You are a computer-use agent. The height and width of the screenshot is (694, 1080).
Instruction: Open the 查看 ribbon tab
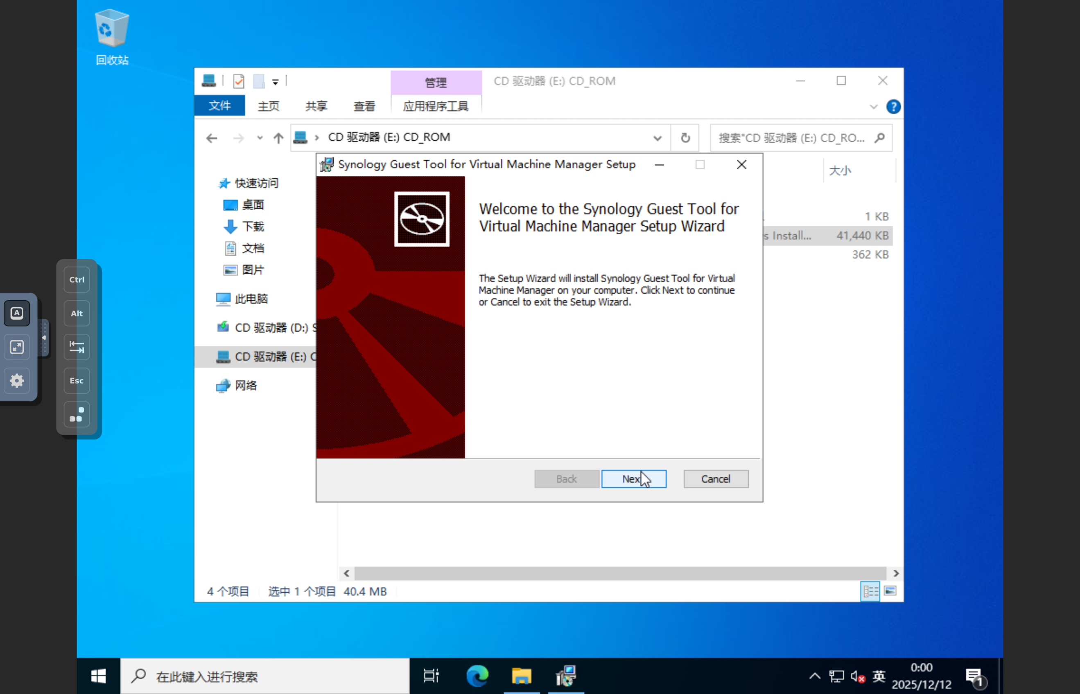(x=364, y=106)
